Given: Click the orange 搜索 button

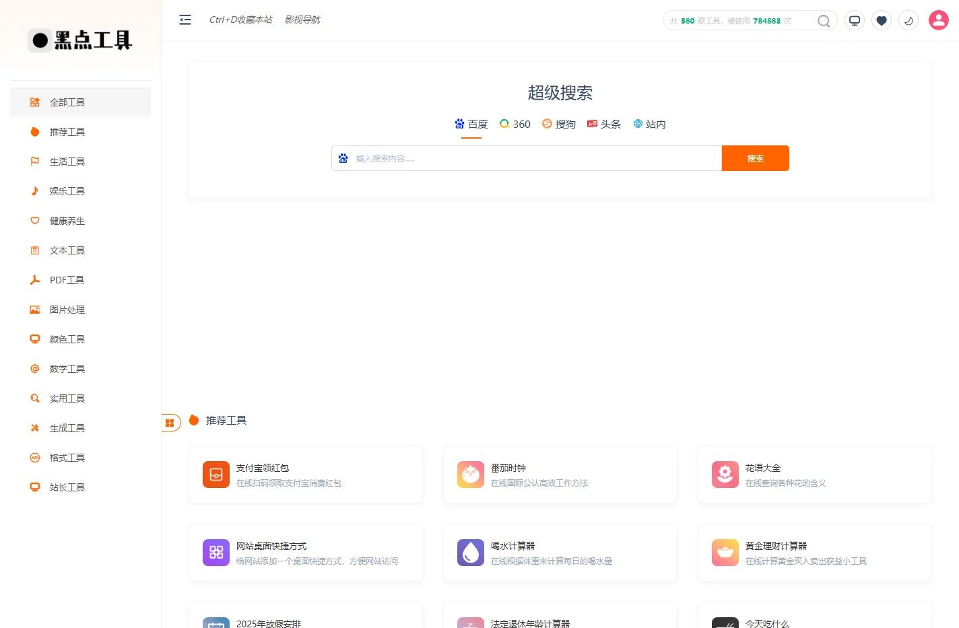Looking at the screenshot, I should click(x=756, y=158).
